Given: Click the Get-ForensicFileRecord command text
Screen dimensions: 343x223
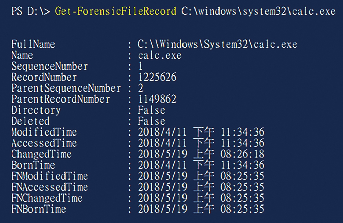Looking at the screenshot, I should 115,11.
